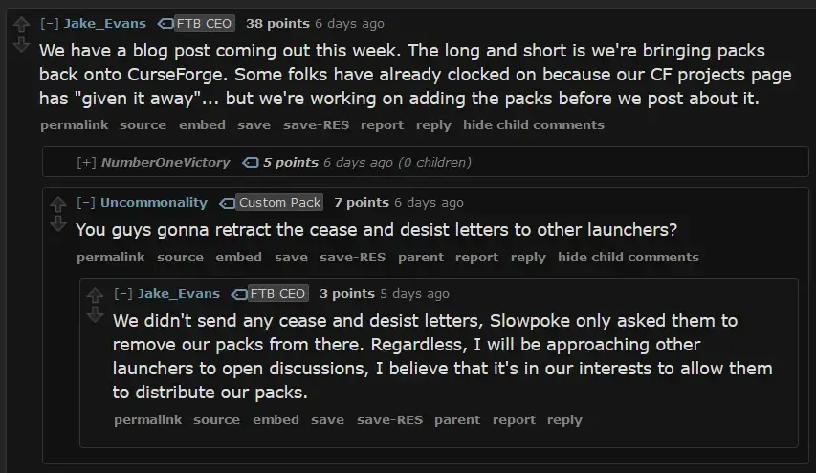Open Uncommonality's user profile
Screen dimensions: 816x473
154,203
